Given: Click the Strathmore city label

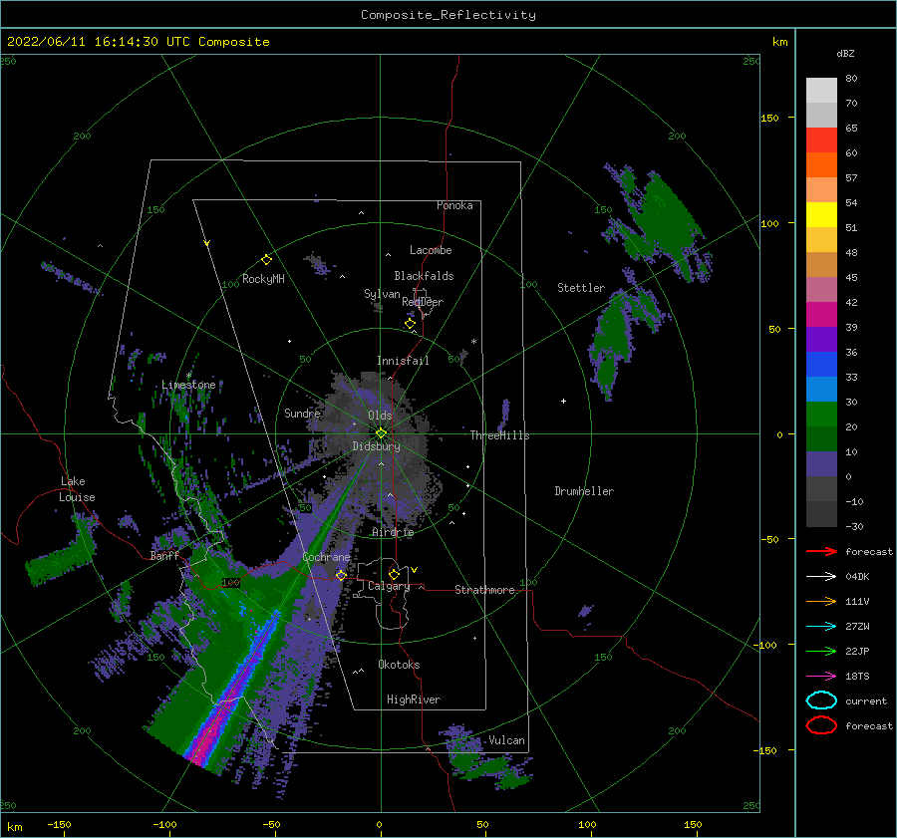Looking at the screenshot, I should pyautogui.click(x=484, y=590).
